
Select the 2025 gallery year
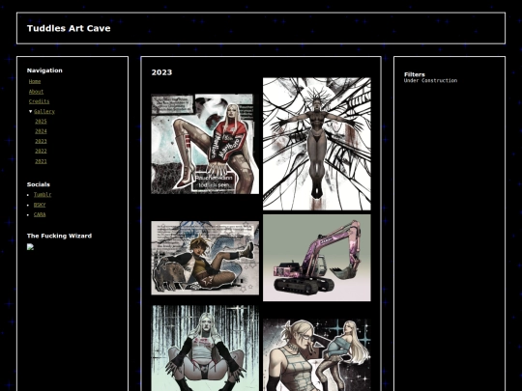coord(41,122)
